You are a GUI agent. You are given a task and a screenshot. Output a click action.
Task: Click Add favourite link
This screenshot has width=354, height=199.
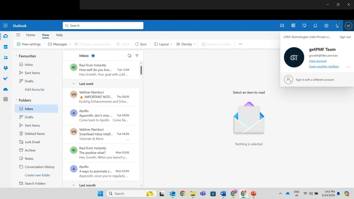click(35, 89)
